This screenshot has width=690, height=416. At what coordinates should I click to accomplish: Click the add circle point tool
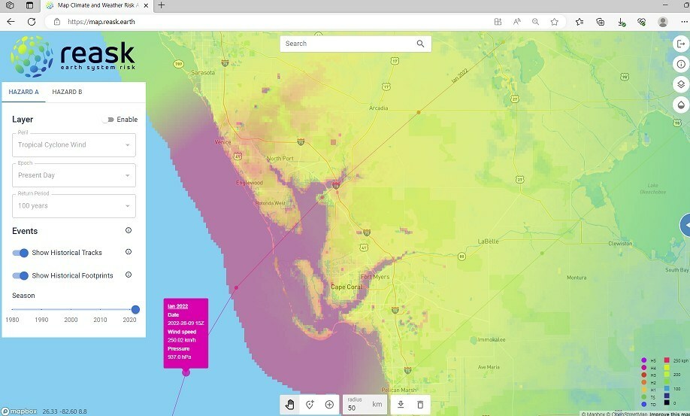click(329, 405)
